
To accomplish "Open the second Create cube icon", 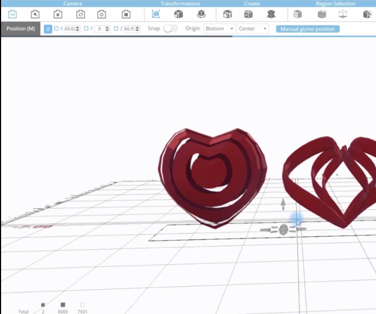I will (248, 14).
